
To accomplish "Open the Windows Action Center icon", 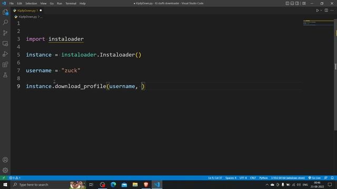I will point(330,185).
